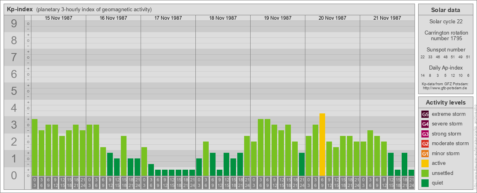This screenshot has height=193, width=477.
Task: Click the Ap-index value 12
Action: click(453, 75)
